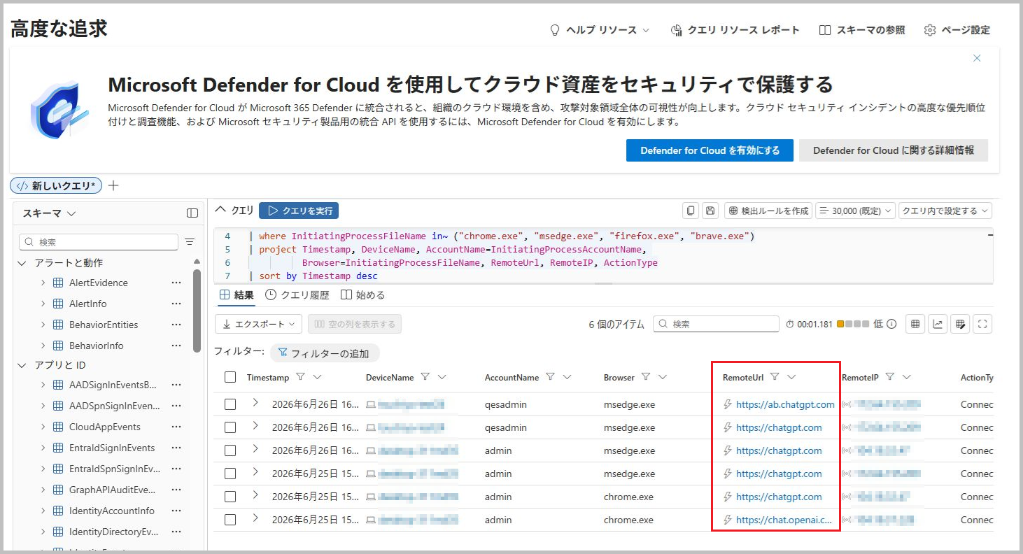
Task: Switch to the クエリ履歴 tab
Action: point(297,295)
